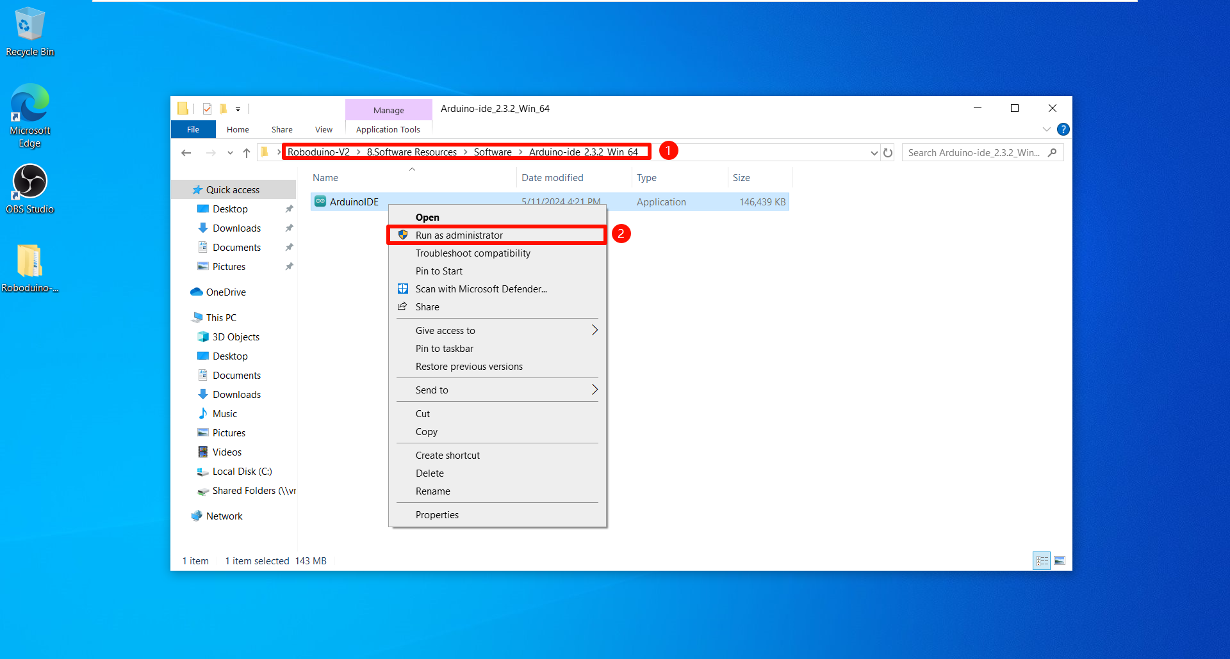Choose Open from the context menu

pos(497,218)
